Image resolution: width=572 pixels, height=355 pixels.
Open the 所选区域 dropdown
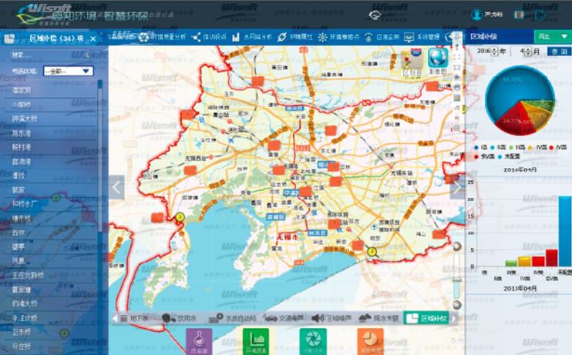(x=68, y=71)
